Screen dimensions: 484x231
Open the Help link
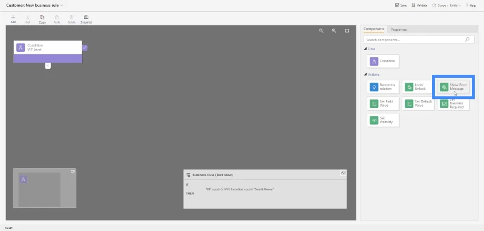point(471,5)
